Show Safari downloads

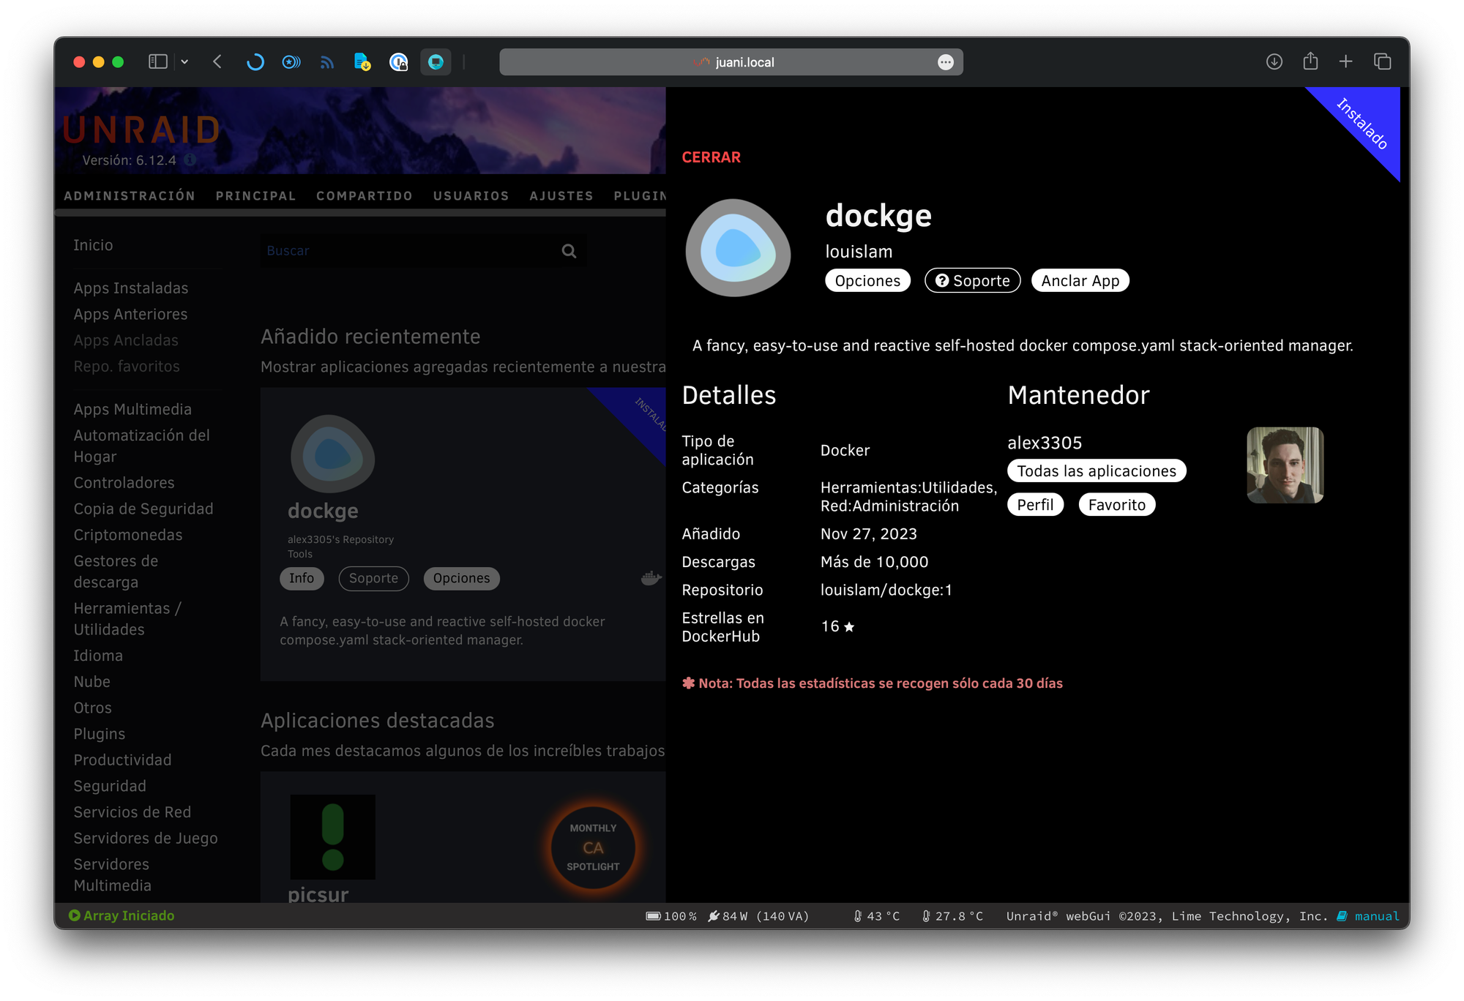coord(1274,61)
